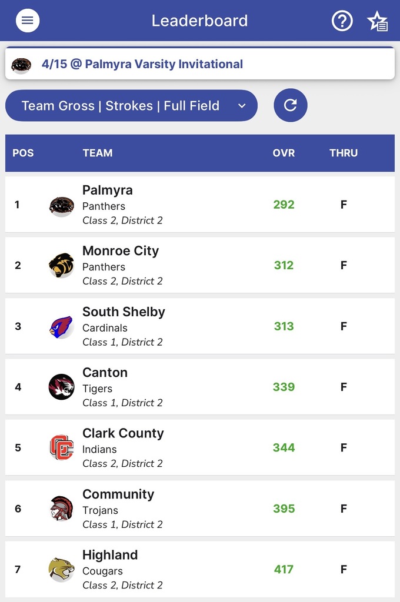Refresh the leaderboard
Viewport: 400px width, 602px height.
291,105
